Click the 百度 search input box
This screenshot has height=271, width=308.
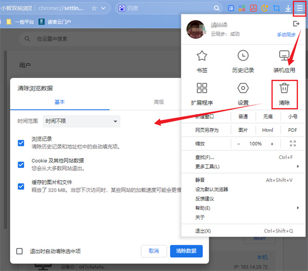[x=169, y=8]
